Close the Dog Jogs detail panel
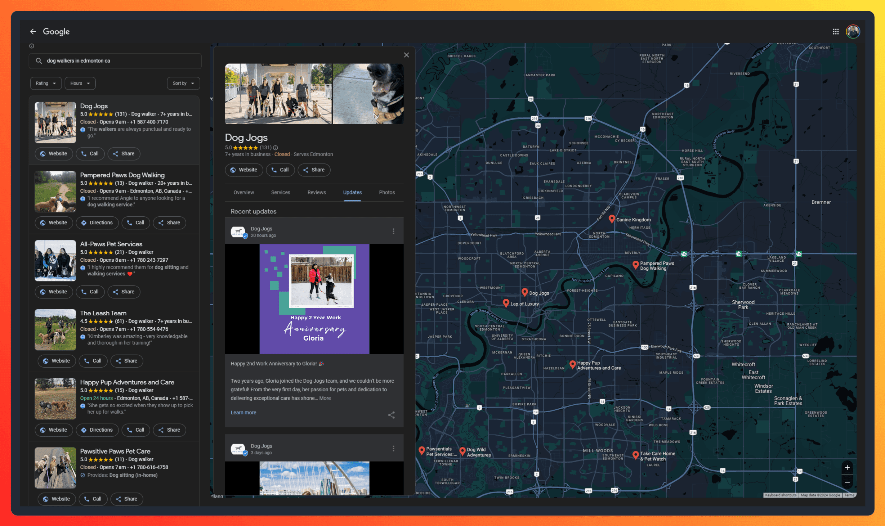 tap(406, 55)
